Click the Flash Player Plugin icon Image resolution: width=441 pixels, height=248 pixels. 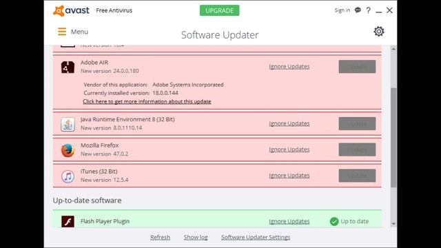(68, 221)
